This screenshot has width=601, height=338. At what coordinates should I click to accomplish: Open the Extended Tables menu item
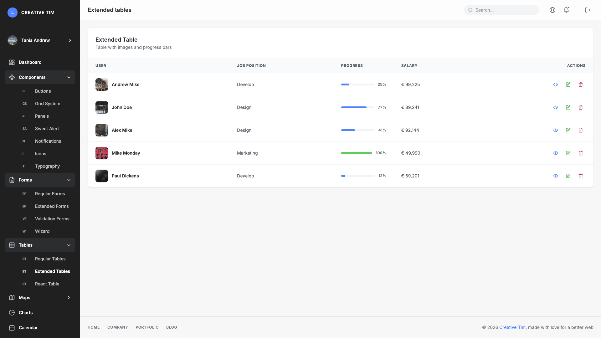click(x=52, y=271)
